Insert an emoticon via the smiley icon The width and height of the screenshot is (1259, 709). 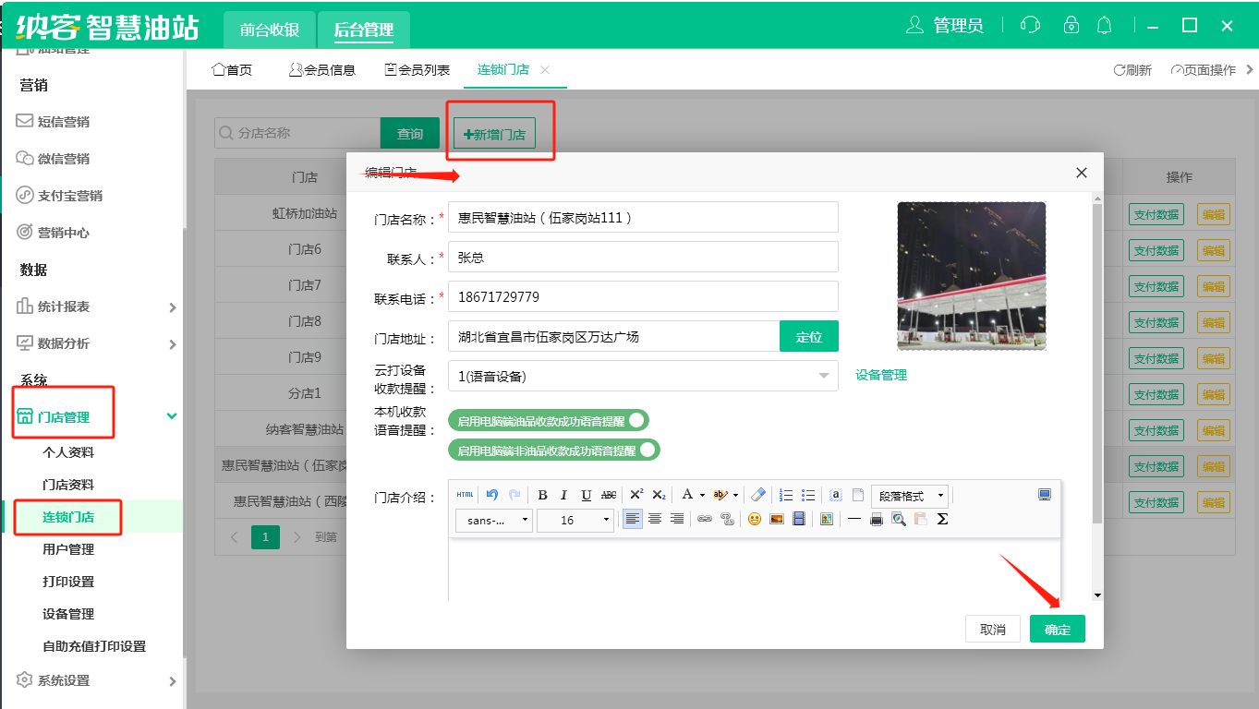[x=755, y=519]
